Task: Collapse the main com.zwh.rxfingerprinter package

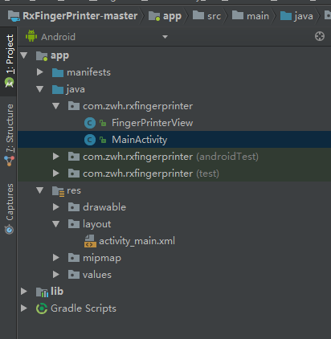Action: (x=56, y=106)
